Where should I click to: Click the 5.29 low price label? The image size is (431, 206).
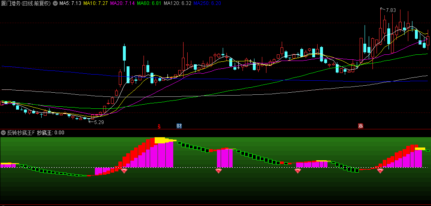click(99, 122)
